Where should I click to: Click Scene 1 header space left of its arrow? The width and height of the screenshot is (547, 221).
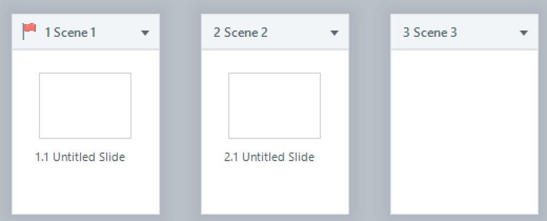pos(118,33)
